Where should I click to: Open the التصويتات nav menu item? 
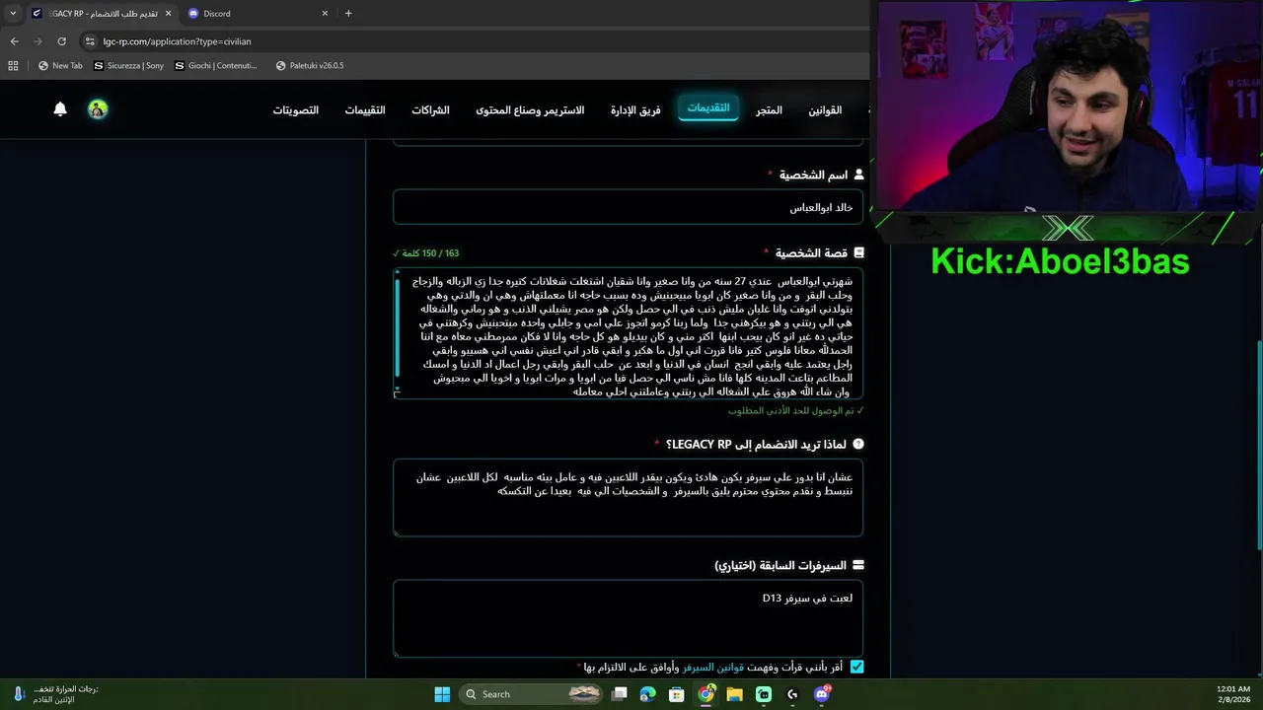point(296,110)
